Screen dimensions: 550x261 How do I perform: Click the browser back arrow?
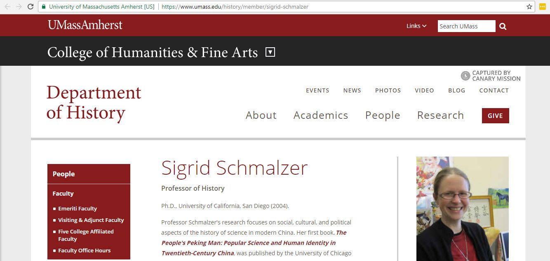pos(7,7)
